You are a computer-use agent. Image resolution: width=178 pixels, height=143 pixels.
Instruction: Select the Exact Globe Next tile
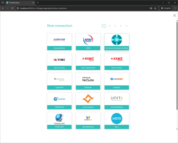point(88,61)
